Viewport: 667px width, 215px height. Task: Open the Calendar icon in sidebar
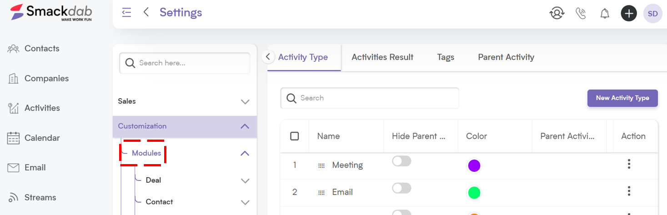click(13, 138)
